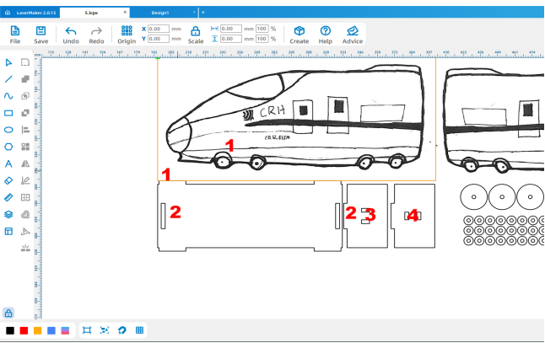
Task: Click the Align objects icon
Action: click(x=25, y=130)
